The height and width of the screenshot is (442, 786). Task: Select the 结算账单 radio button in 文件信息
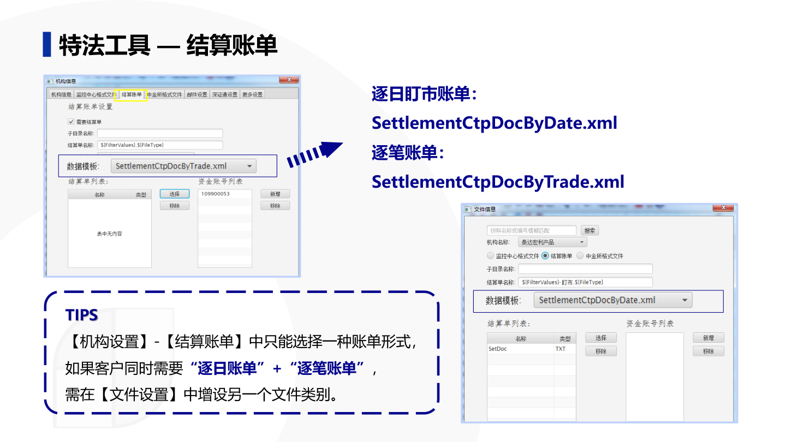pos(545,256)
